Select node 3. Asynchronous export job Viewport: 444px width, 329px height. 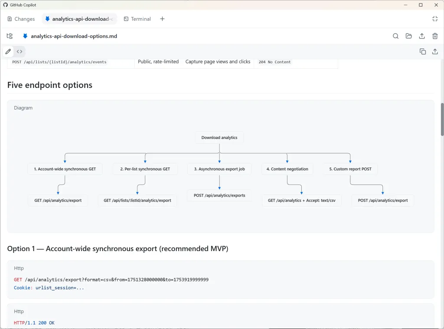click(219, 169)
